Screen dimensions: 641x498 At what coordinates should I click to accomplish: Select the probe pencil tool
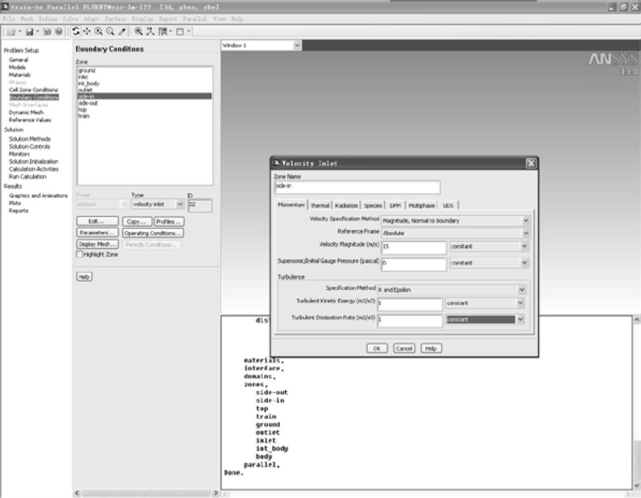click(122, 31)
